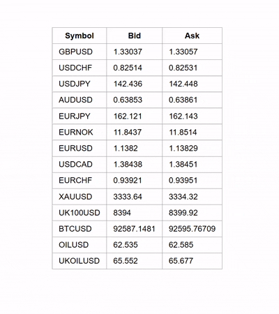Click the EURNOK ask value 11.8514

pyautogui.click(x=183, y=132)
